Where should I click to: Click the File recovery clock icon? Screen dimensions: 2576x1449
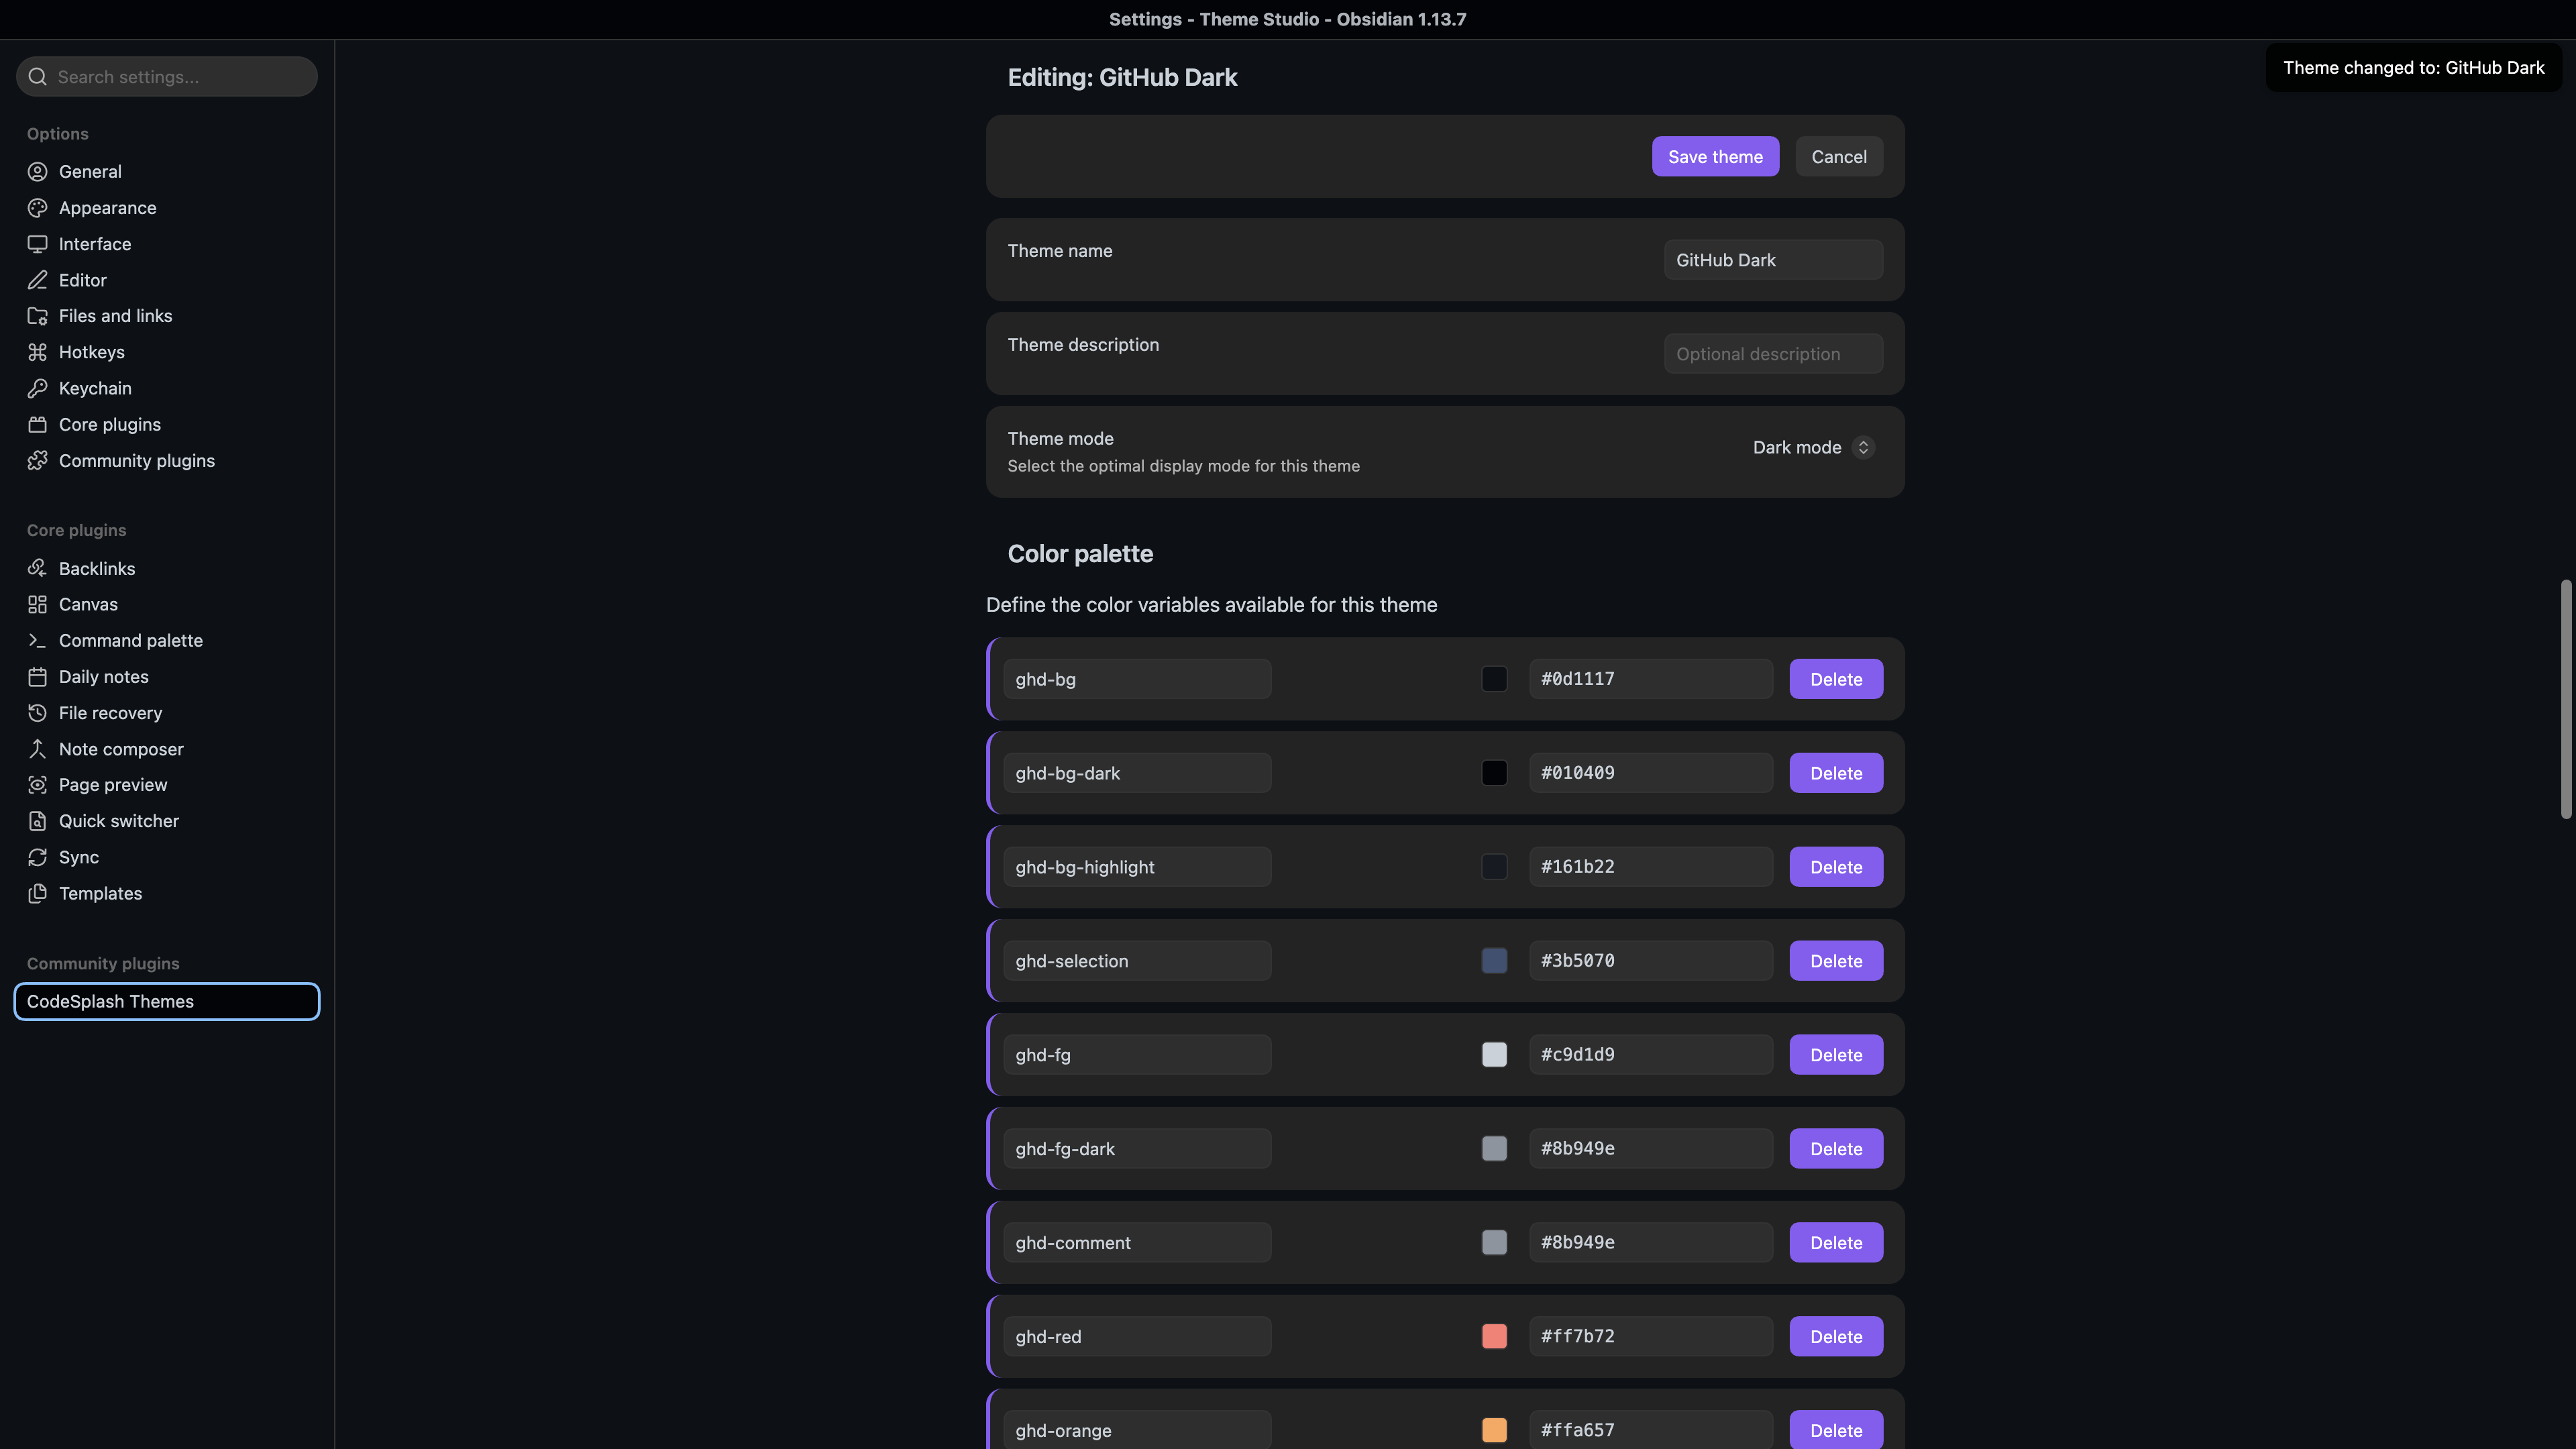click(x=37, y=713)
